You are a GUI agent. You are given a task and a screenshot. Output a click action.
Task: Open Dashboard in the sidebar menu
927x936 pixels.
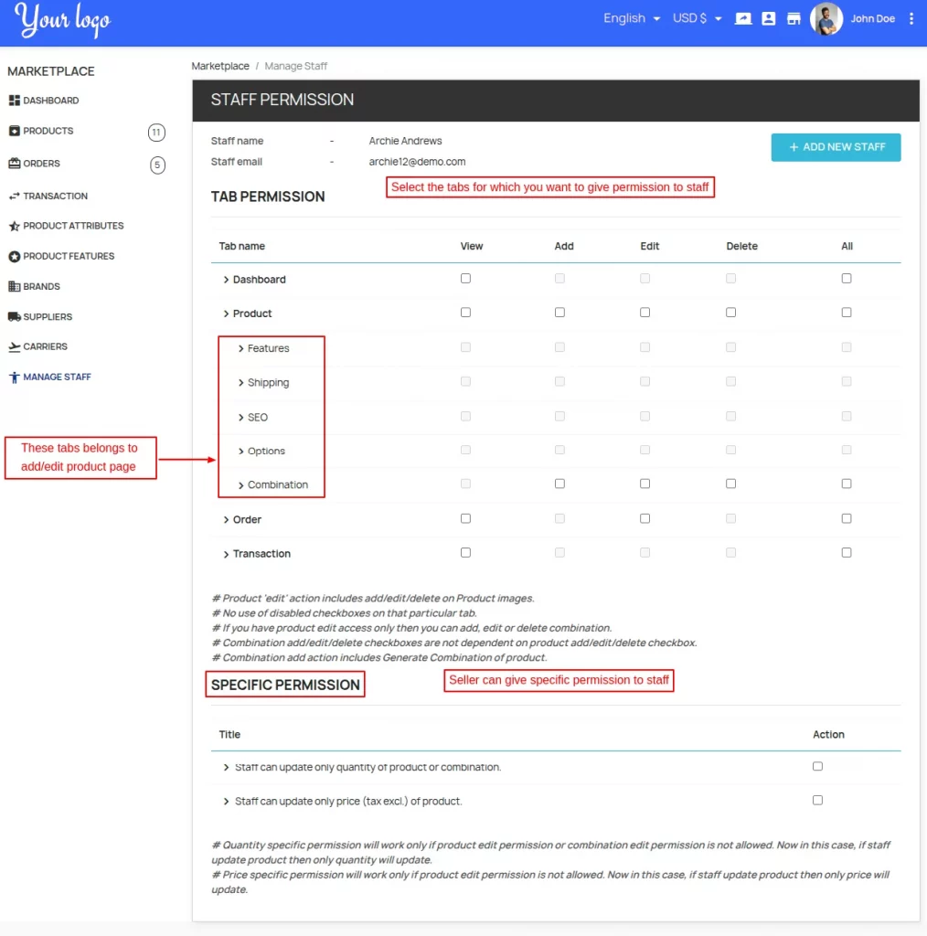pyautogui.click(x=50, y=101)
